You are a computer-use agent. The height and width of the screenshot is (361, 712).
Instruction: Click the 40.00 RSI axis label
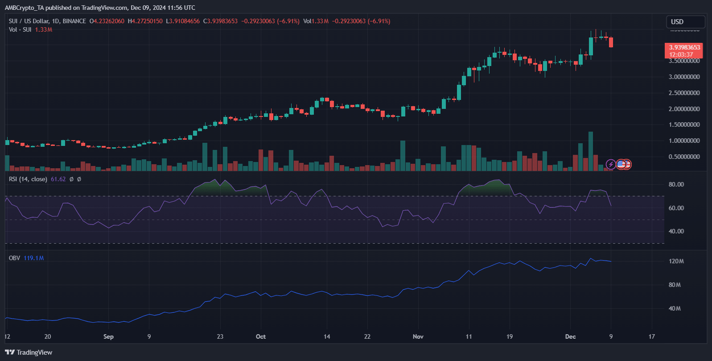676,231
